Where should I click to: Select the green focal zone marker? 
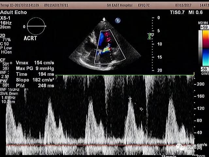click(x=150, y=36)
